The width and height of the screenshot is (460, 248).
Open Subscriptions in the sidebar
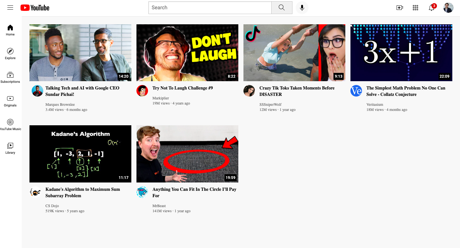click(x=10, y=77)
